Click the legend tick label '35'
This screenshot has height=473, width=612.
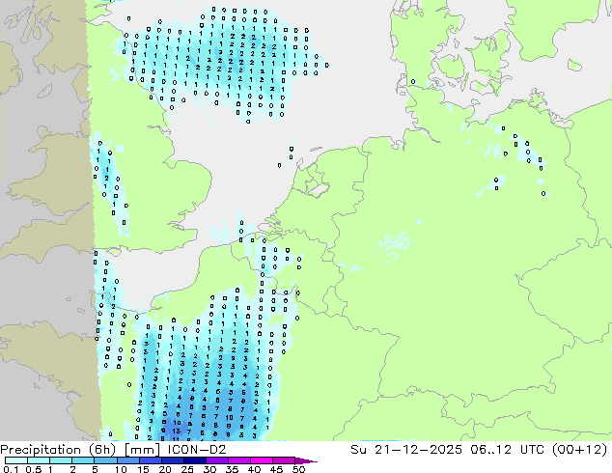(x=232, y=469)
